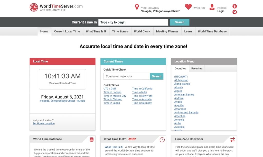Viewport: 263px width, 157px height.
Task: Click the 'What Time Is It?' text link
Action: coord(114,147)
